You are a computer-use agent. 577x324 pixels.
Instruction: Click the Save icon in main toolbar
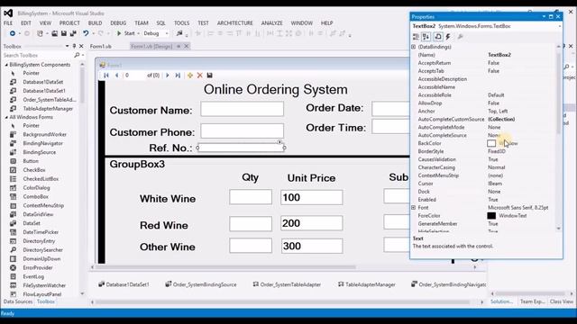click(x=64, y=33)
